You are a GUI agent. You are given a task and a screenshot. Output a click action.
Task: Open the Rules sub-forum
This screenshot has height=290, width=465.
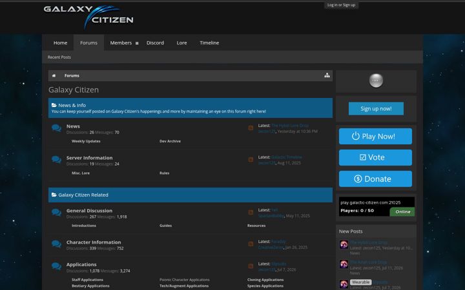click(x=164, y=173)
